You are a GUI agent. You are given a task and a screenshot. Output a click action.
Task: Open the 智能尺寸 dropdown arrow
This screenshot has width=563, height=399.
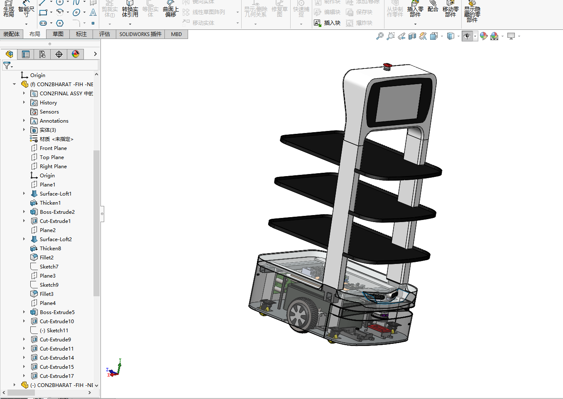click(26, 24)
